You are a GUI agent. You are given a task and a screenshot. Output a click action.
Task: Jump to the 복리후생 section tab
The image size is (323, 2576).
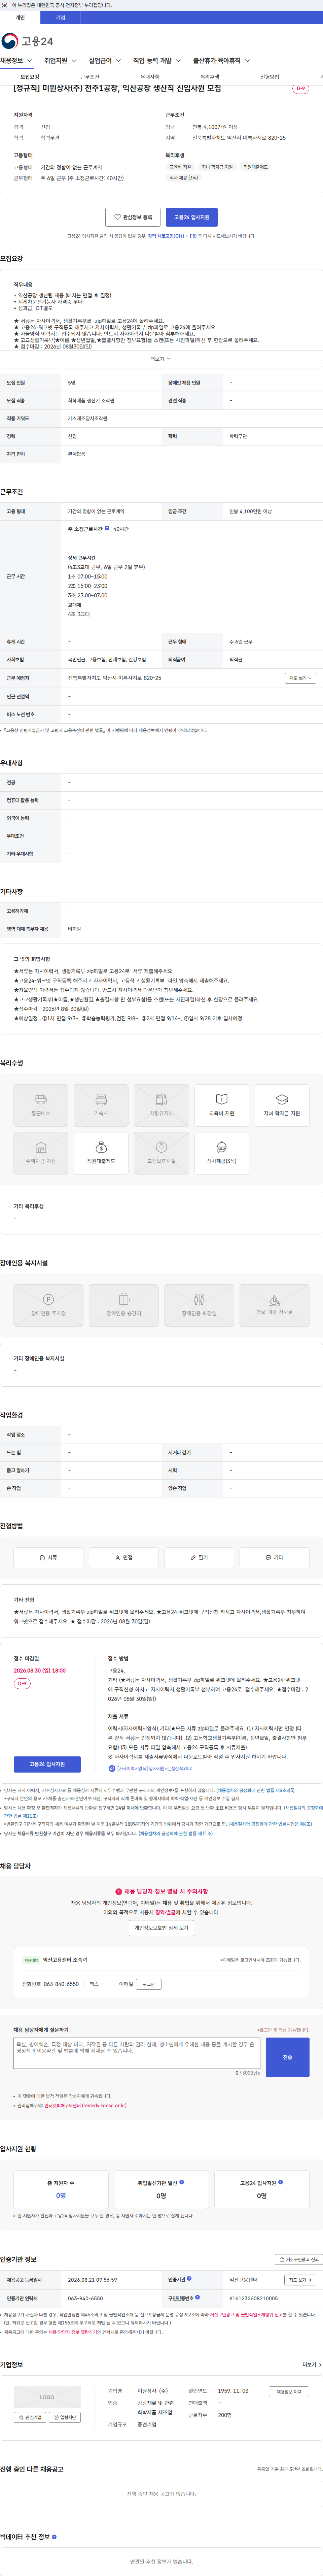click(x=210, y=77)
